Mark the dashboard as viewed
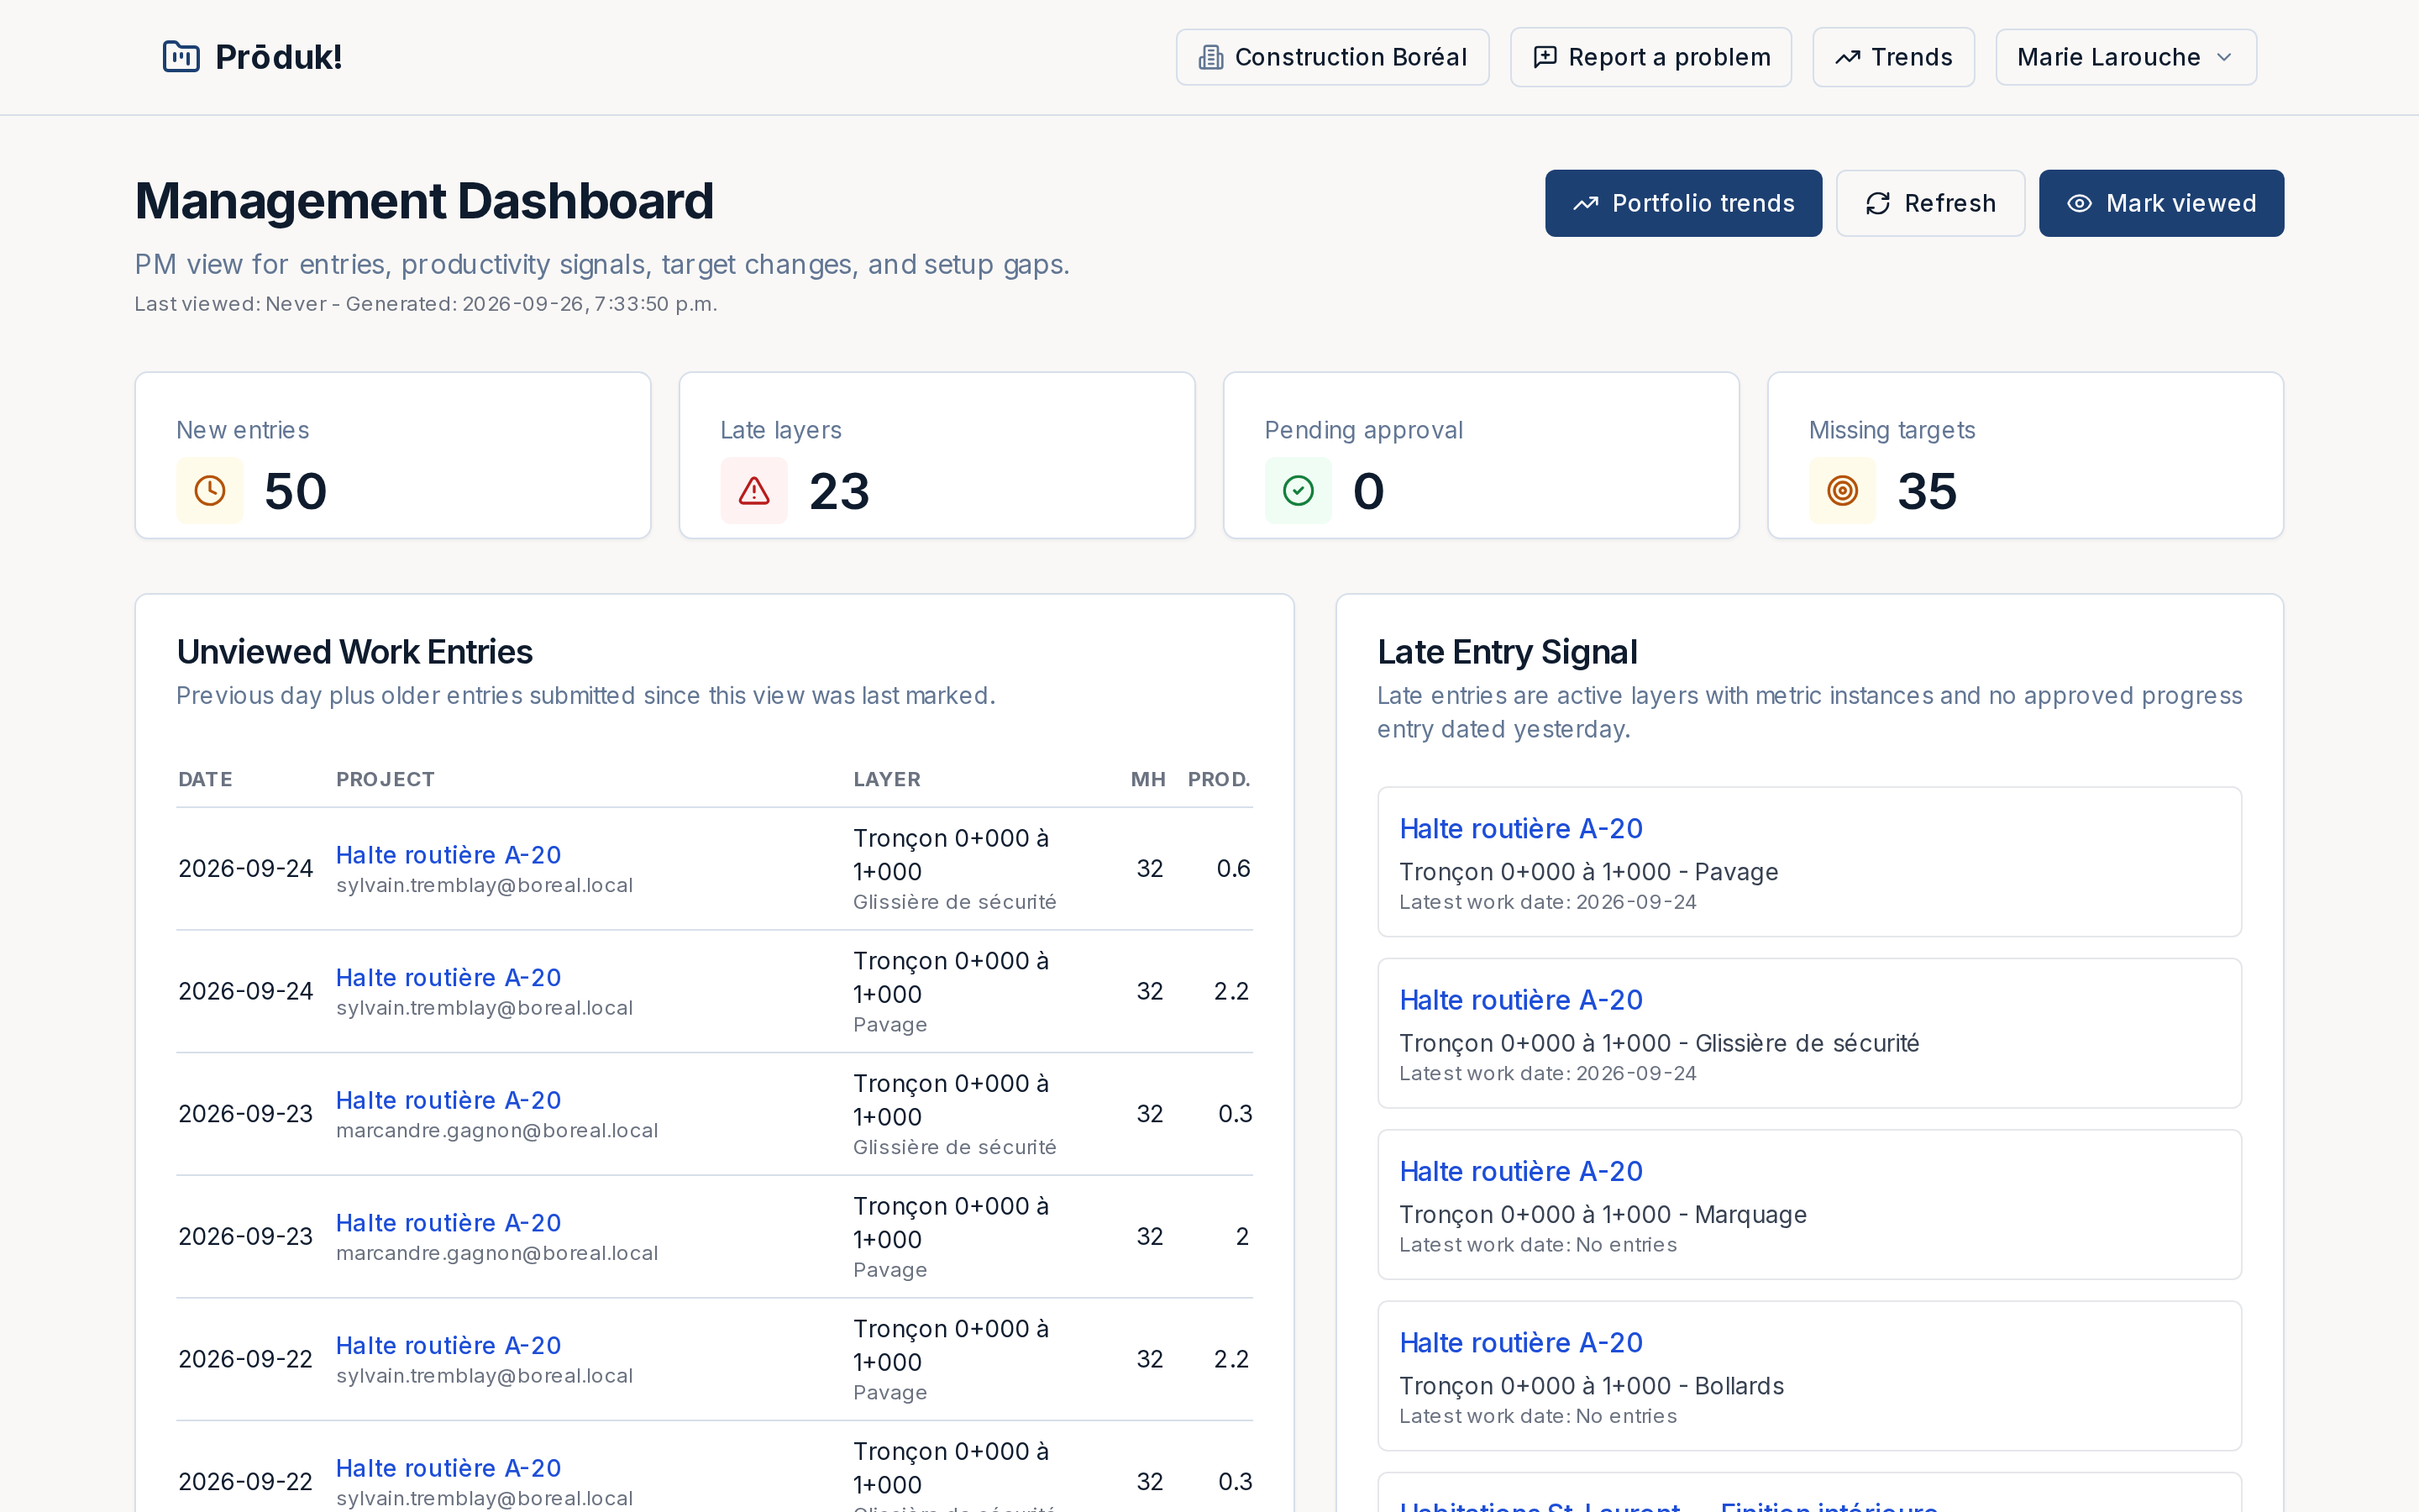The height and width of the screenshot is (1512, 2419). 2161,204
